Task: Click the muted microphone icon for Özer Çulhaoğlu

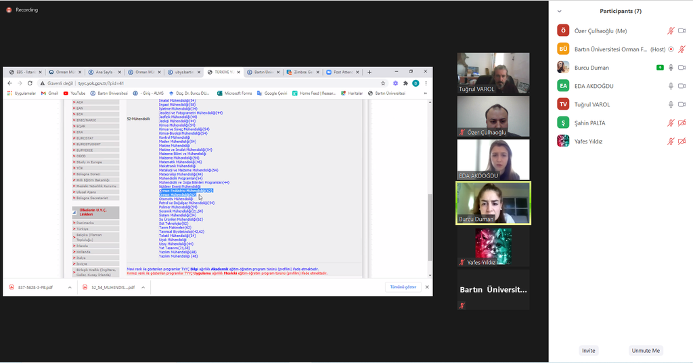Action: (x=671, y=30)
